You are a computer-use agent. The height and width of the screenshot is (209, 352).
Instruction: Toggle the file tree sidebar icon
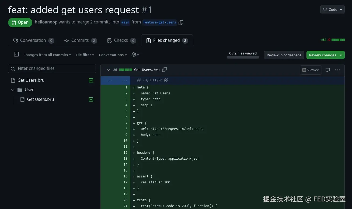pyautogui.click(x=16, y=54)
